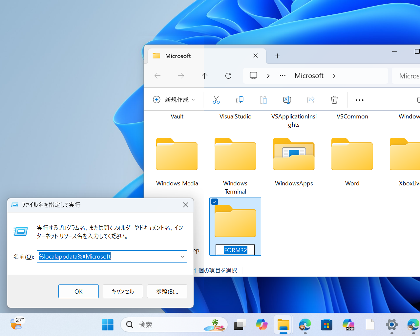The image size is (420, 336).
Task: Click the Share icon in the toolbar
Action: pyautogui.click(x=311, y=100)
